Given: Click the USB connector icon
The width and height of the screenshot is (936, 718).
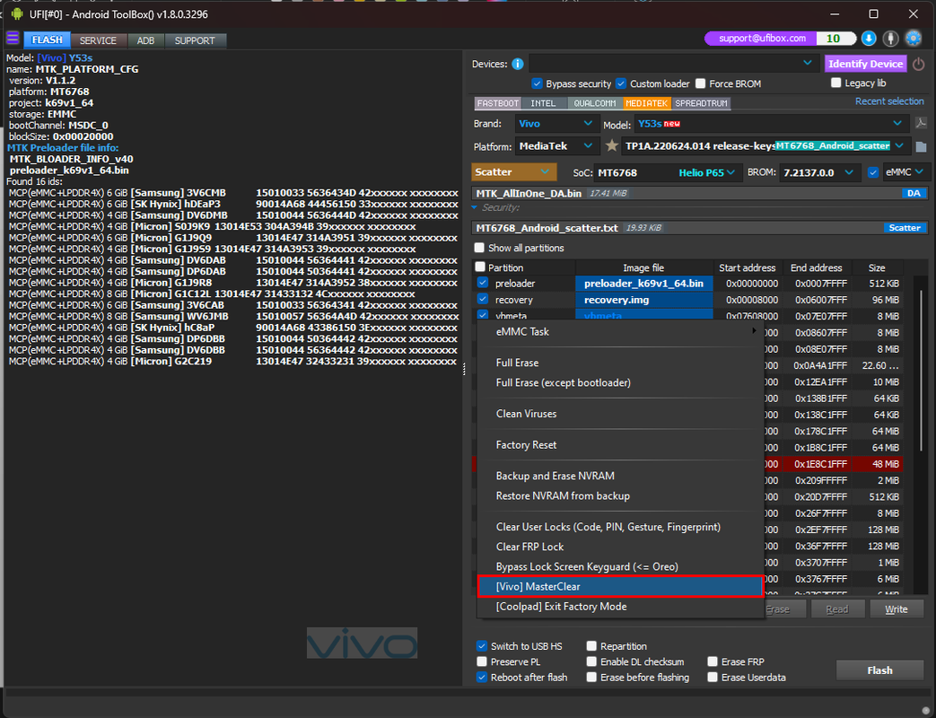Looking at the screenshot, I should (x=890, y=39).
